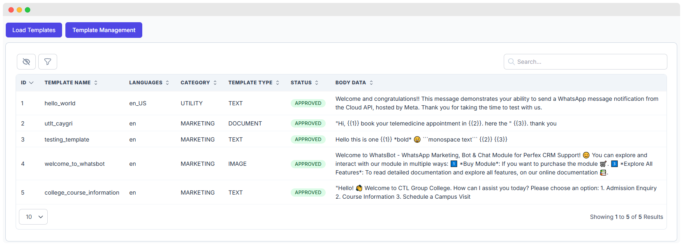
Task: Click body text "Welcome to CTL Group College"
Action: coord(496,193)
